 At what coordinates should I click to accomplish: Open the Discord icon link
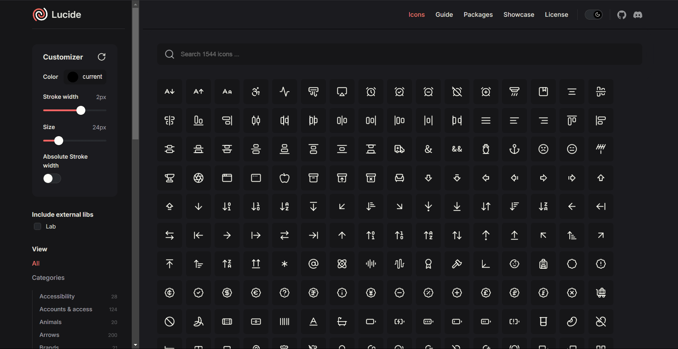(638, 15)
